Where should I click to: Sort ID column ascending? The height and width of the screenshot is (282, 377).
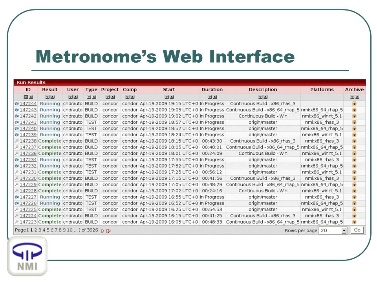(31, 97)
